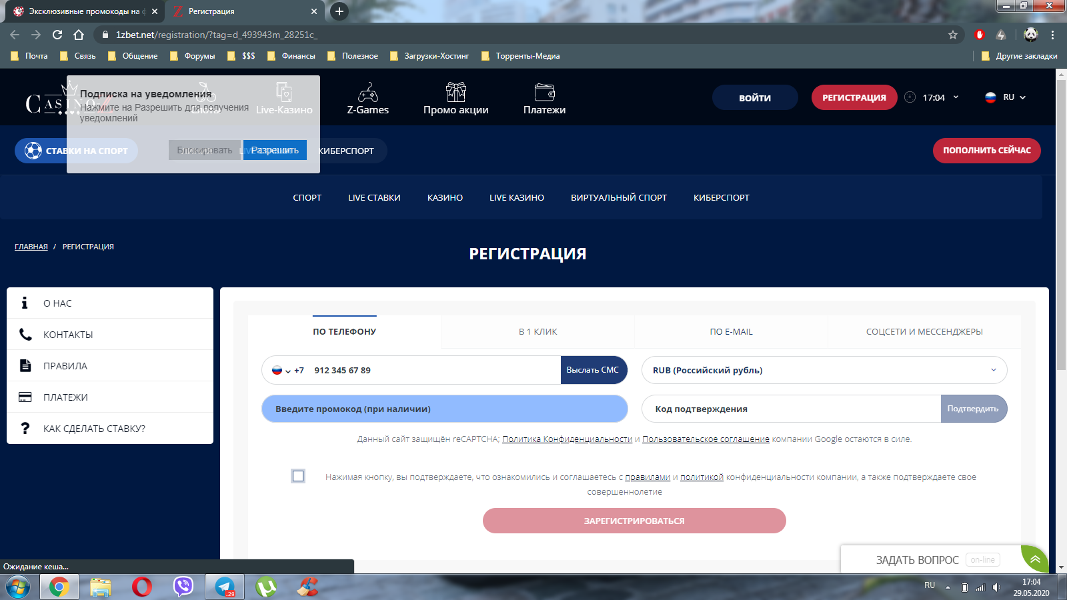Open Telegram from the taskbar
The width and height of the screenshot is (1067, 600).
pyautogui.click(x=225, y=587)
